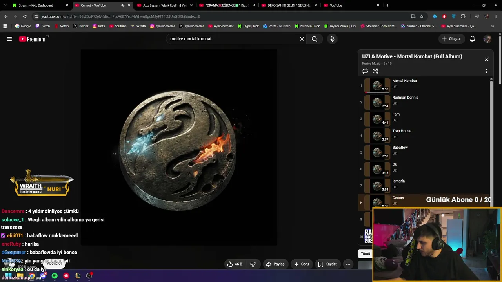Save video with Kaydet button
This screenshot has width=502, height=282.
pyautogui.click(x=327, y=264)
